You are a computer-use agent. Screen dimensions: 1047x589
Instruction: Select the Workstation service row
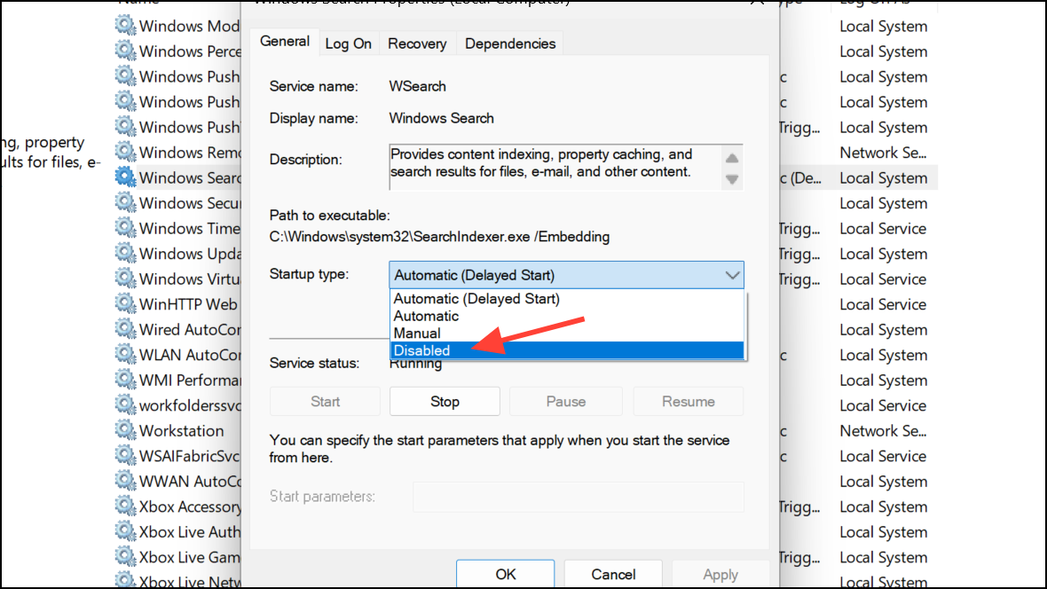[182, 431]
